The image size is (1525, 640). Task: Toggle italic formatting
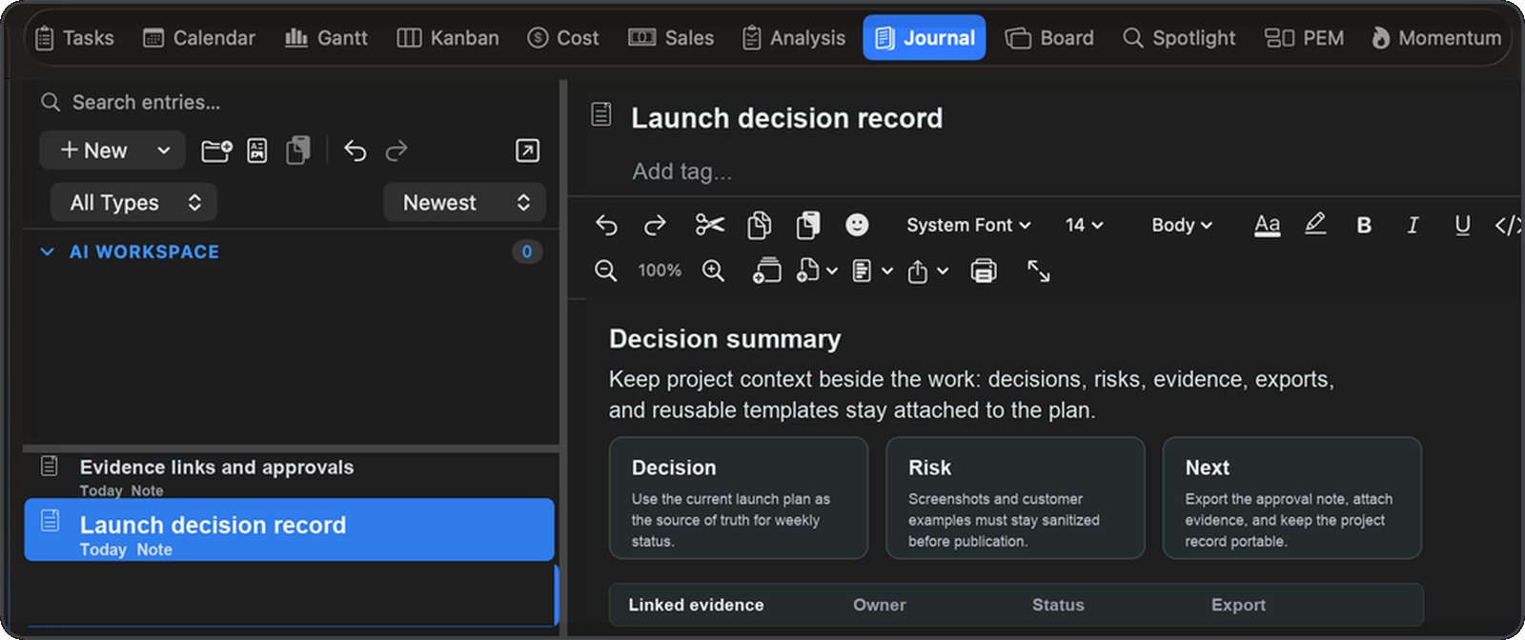pos(1413,225)
